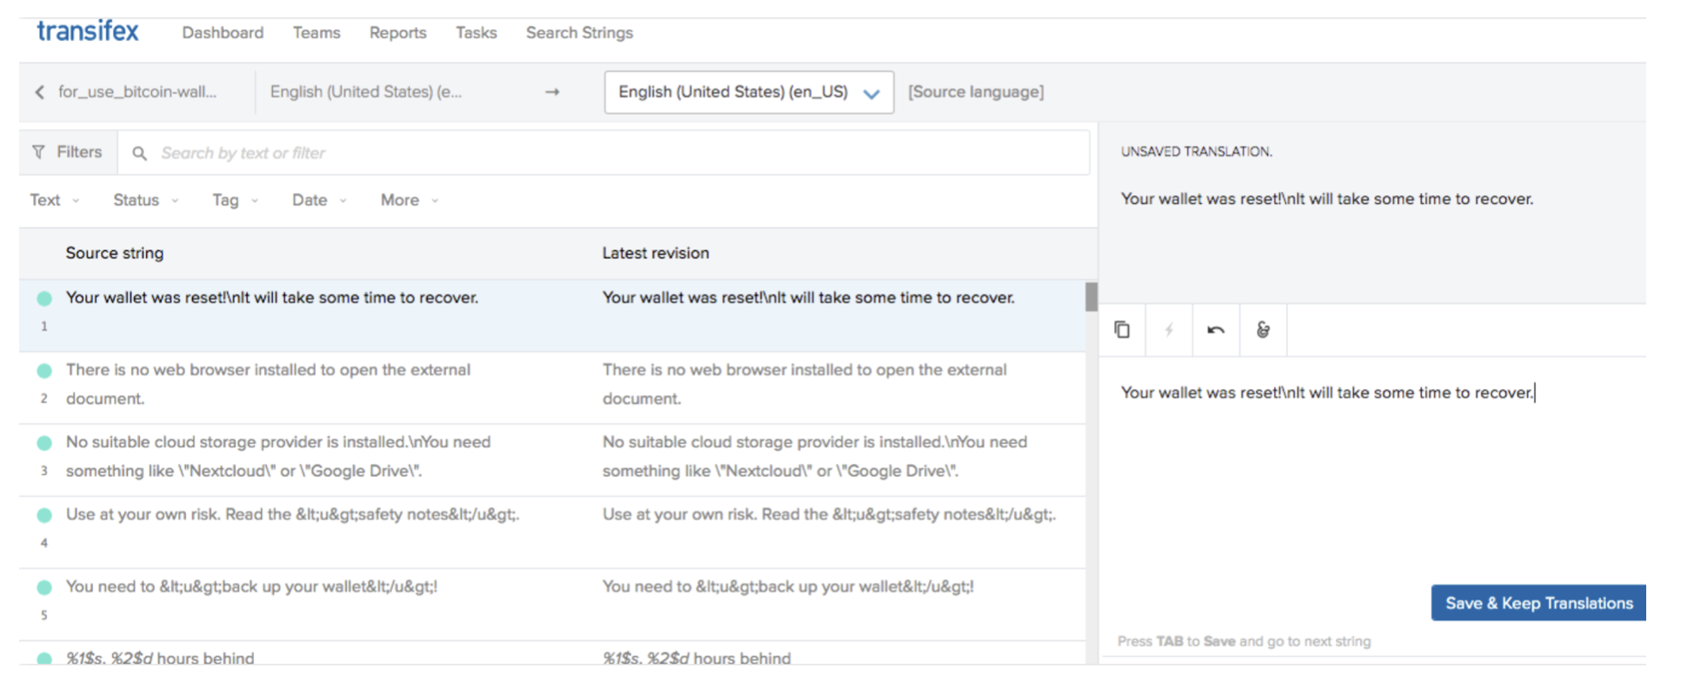This screenshot has height=681, width=1701.
Task: Go to the Reports menu item
Action: point(397,33)
